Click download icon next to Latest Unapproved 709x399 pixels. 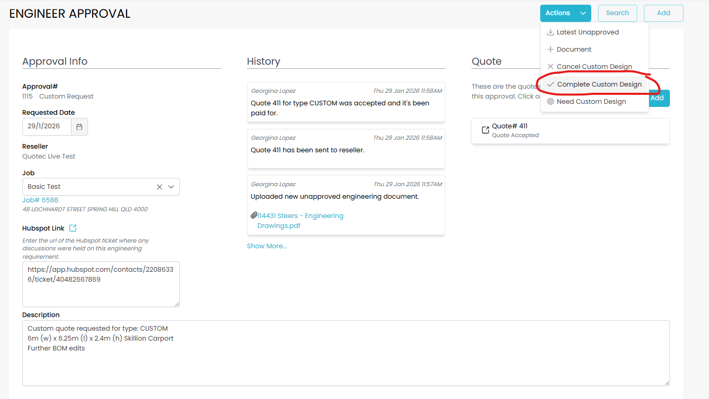[550, 32]
